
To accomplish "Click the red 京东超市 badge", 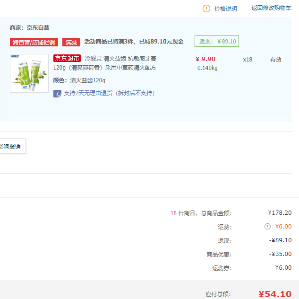I will [x=67, y=59].
